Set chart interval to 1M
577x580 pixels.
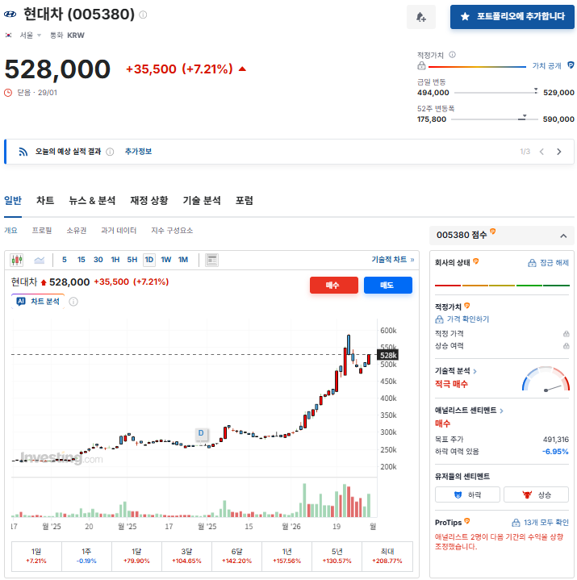coord(183,260)
